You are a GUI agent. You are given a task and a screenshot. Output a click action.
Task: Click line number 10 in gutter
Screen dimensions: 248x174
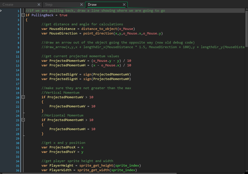tap(18, 52)
